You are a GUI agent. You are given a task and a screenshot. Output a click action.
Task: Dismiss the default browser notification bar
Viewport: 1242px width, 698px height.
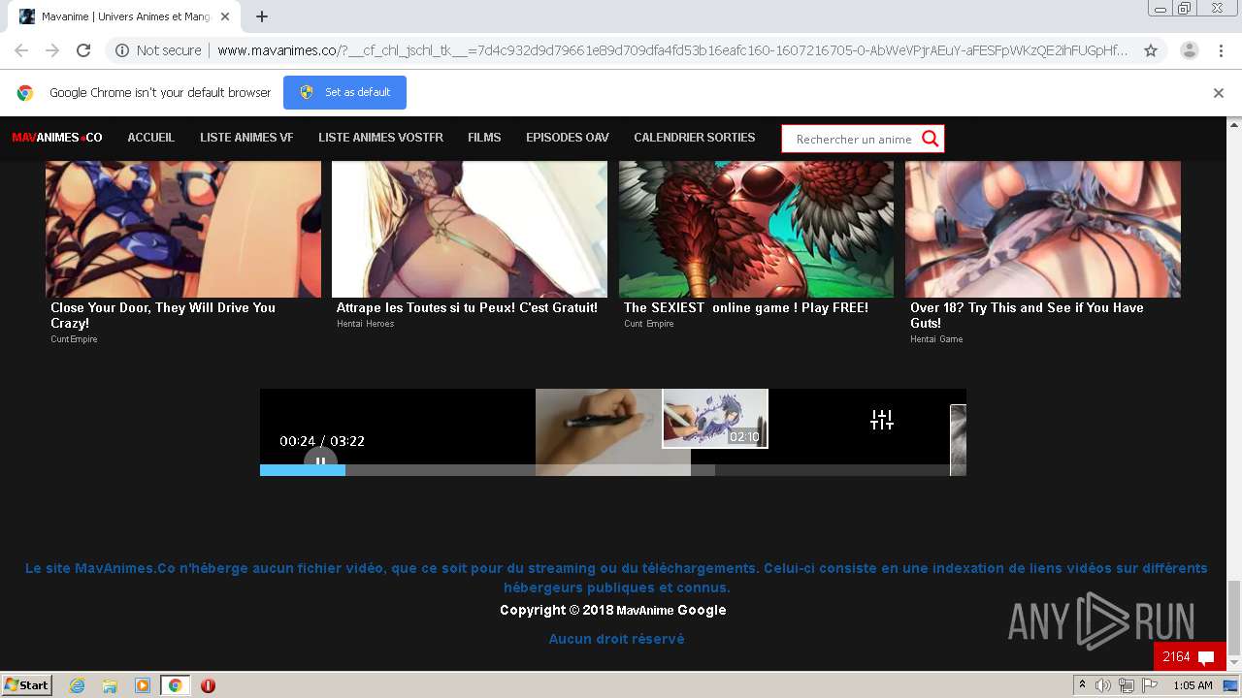click(1218, 93)
